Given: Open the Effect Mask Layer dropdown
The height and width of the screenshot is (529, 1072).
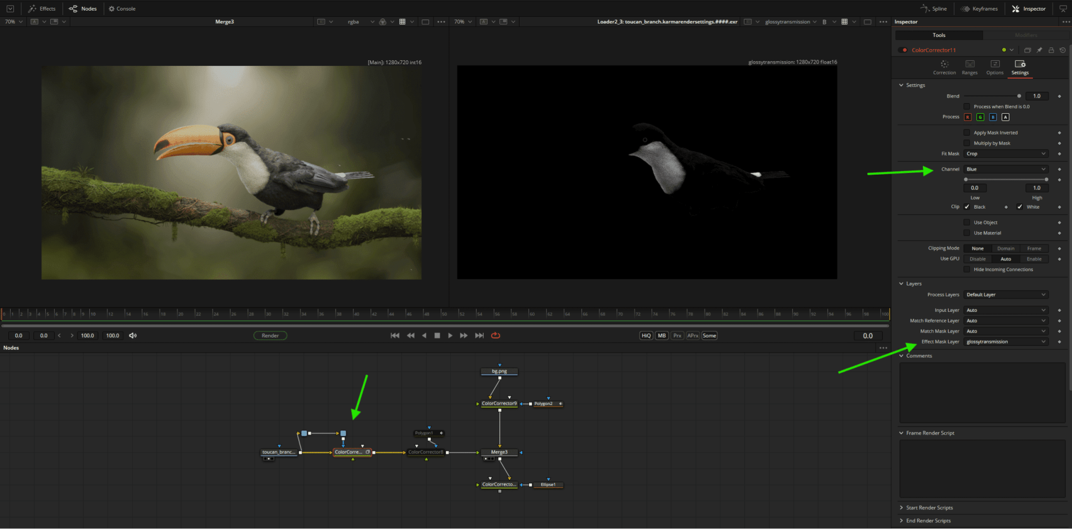Looking at the screenshot, I should 1005,342.
